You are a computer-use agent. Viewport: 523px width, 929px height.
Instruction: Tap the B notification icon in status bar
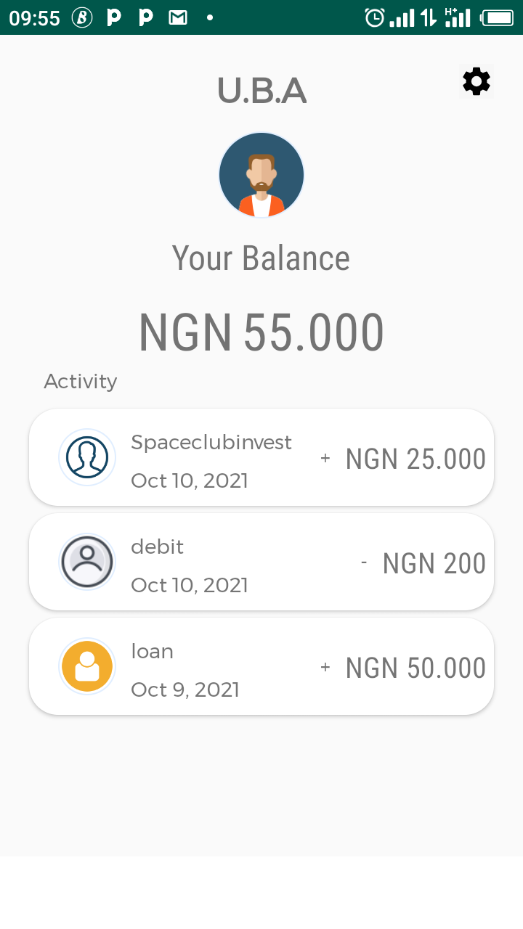(x=82, y=17)
